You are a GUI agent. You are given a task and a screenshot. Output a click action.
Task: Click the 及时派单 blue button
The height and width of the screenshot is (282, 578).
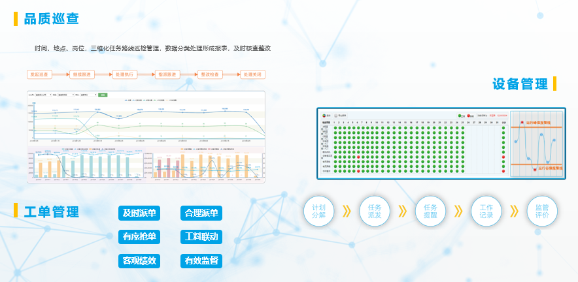(139, 213)
